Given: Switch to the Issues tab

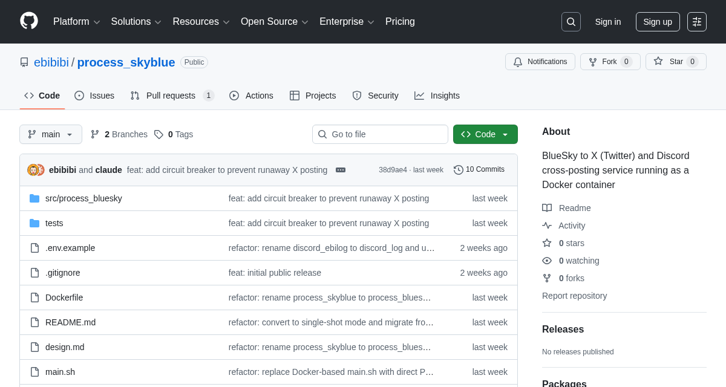Looking at the screenshot, I should click(x=94, y=96).
